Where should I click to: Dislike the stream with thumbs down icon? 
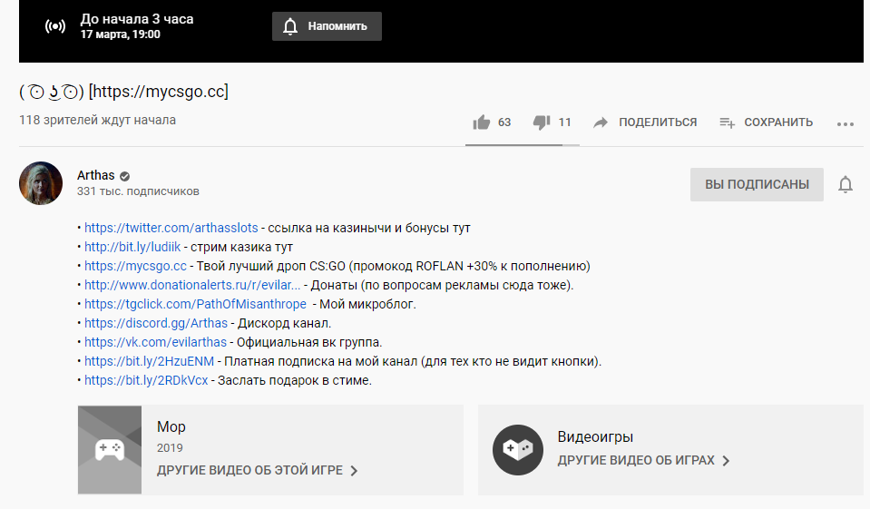tap(542, 122)
